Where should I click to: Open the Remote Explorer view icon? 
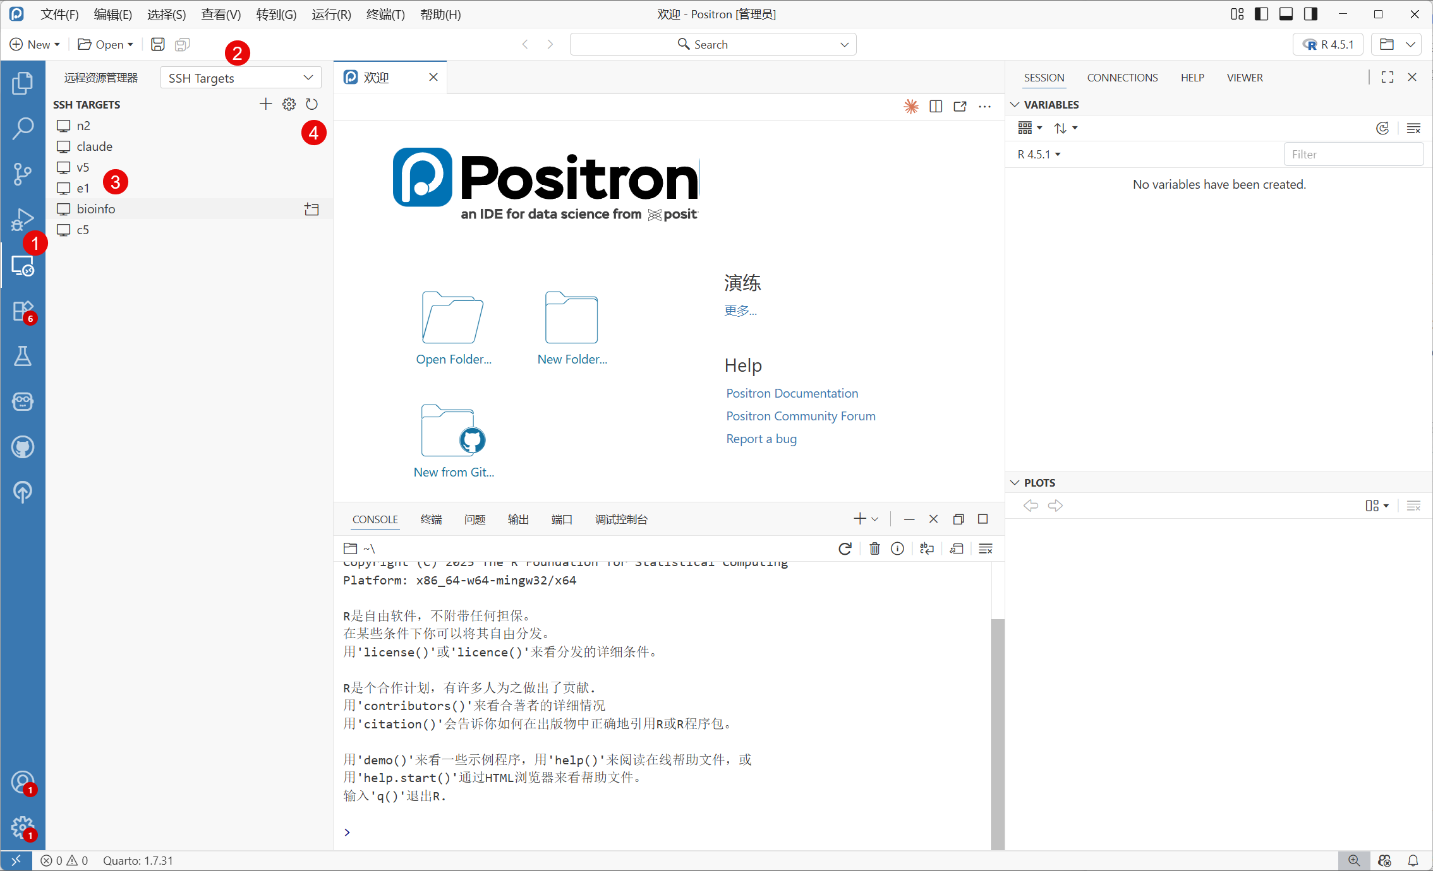pyautogui.click(x=23, y=266)
